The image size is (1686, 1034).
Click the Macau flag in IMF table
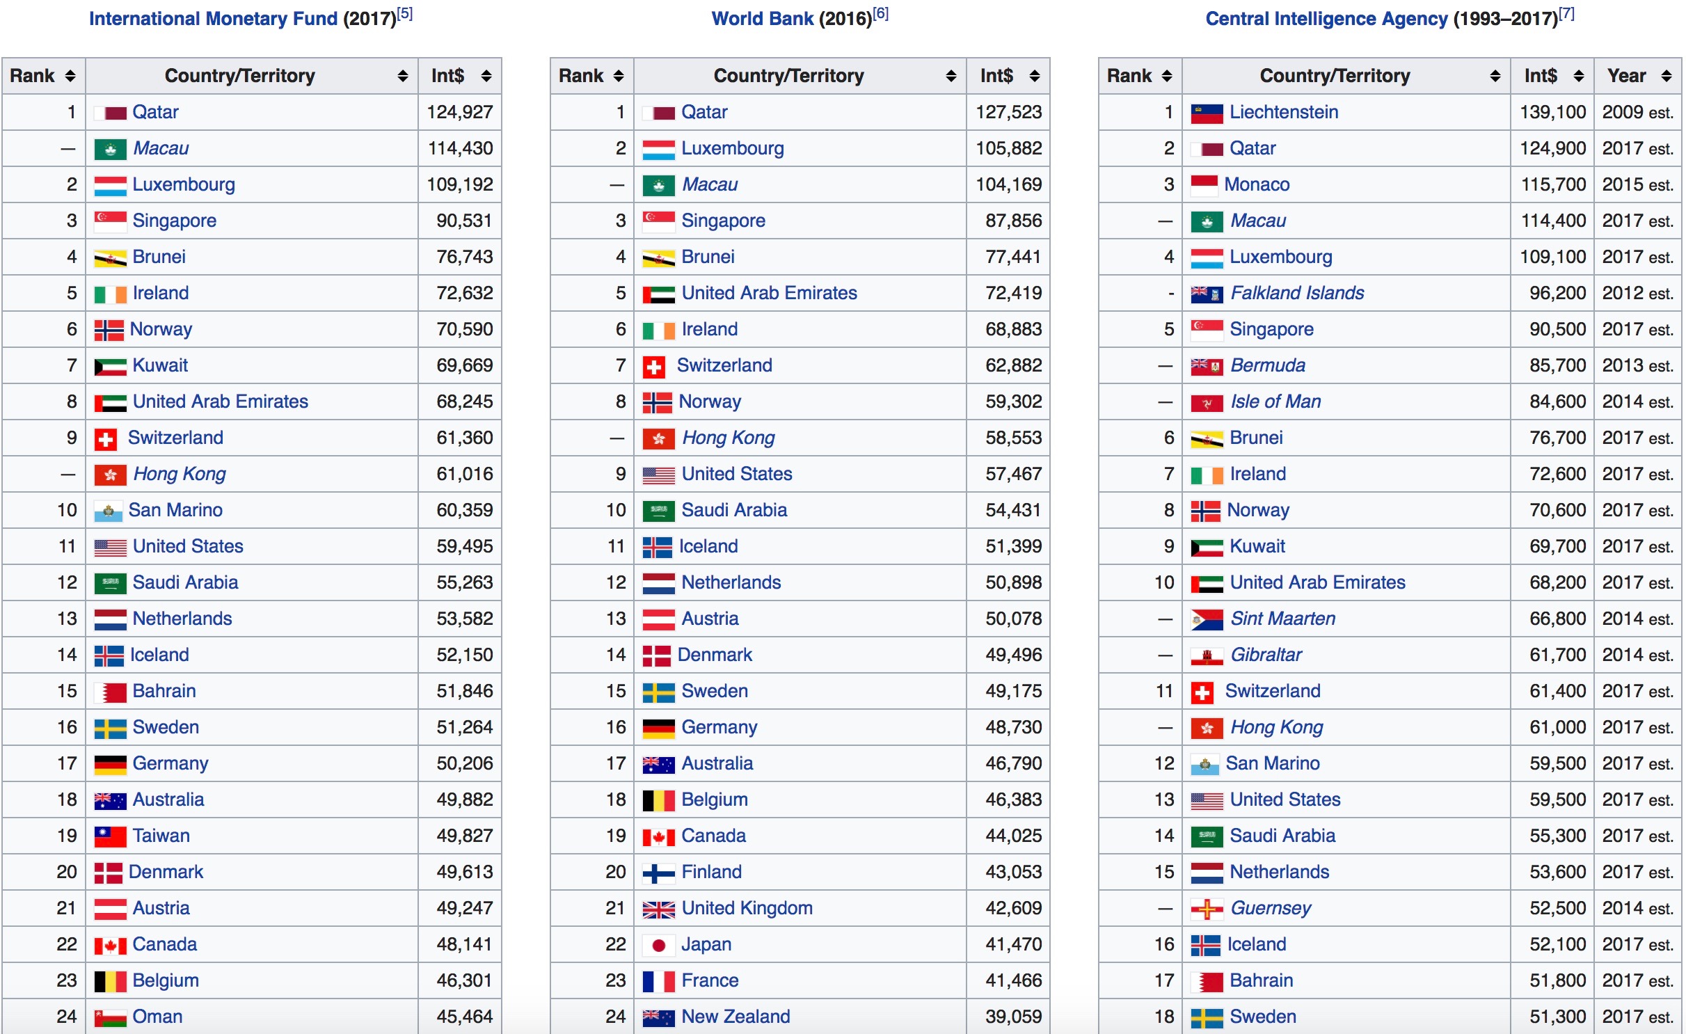click(110, 149)
